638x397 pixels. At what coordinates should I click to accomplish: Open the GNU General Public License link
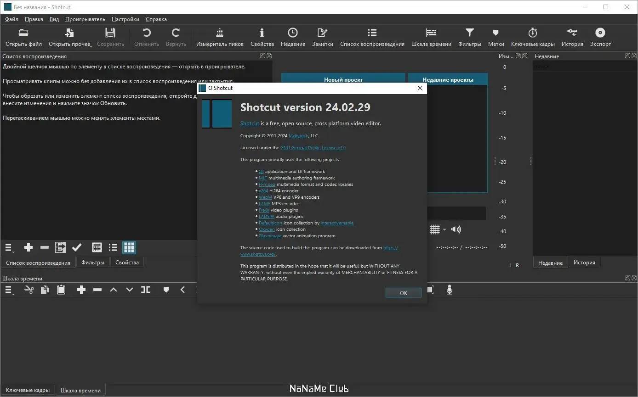click(x=313, y=148)
